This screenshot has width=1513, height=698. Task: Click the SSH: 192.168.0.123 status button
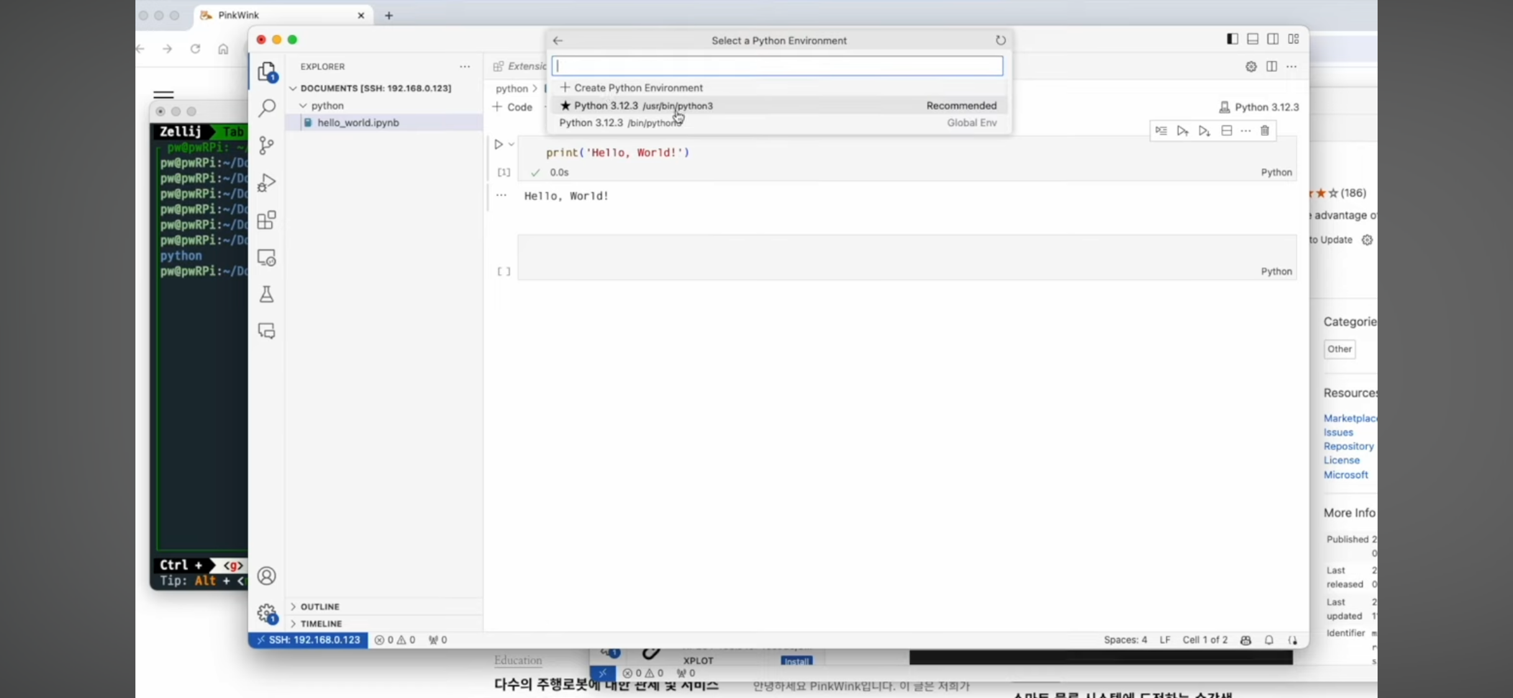coord(308,640)
